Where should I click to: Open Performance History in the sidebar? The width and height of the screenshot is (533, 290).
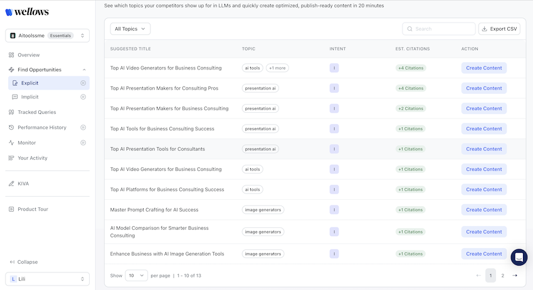42,127
